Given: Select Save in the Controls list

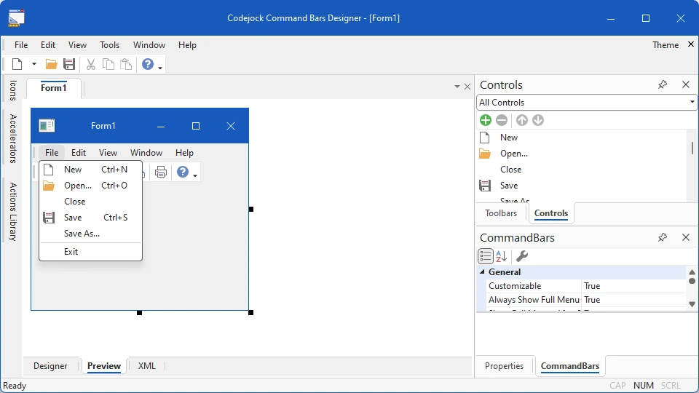Looking at the screenshot, I should (x=582, y=186).
